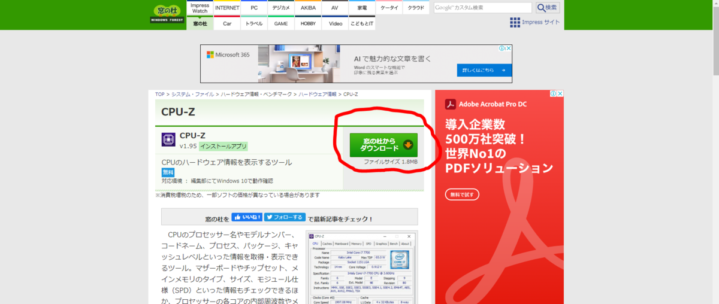The image size is (719, 304).
Task: Open the こどもとIT site tab
Action: click(x=362, y=23)
